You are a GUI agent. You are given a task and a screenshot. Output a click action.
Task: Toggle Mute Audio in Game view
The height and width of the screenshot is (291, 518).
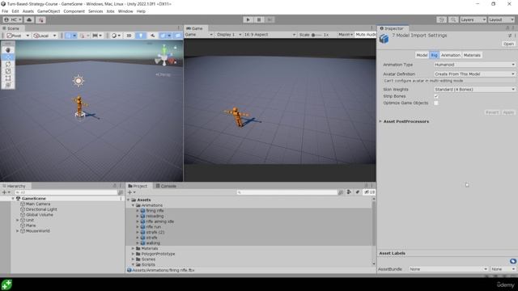[x=366, y=35]
